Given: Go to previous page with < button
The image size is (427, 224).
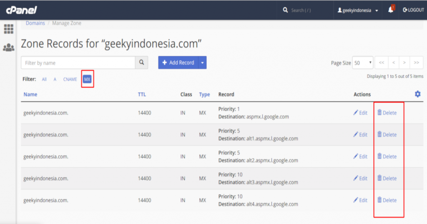Looking at the screenshot, I should click(394, 62).
